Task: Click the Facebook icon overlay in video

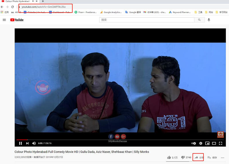Action: pyautogui.click(x=111, y=137)
